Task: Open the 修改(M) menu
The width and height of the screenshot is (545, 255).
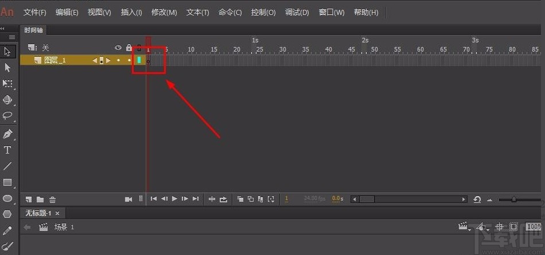Action: (164, 13)
